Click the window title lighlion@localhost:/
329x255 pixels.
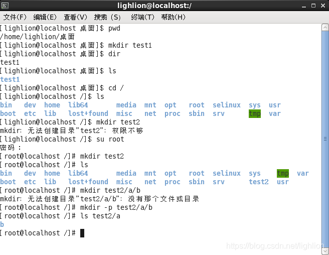coord(154,6)
